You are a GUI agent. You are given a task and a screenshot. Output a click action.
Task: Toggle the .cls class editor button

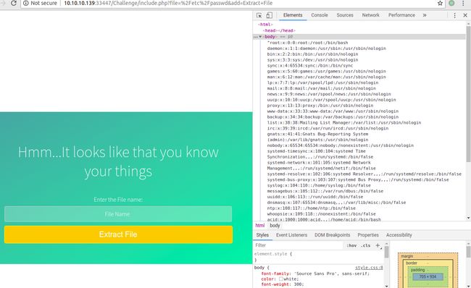pyautogui.click(x=365, y=245)
